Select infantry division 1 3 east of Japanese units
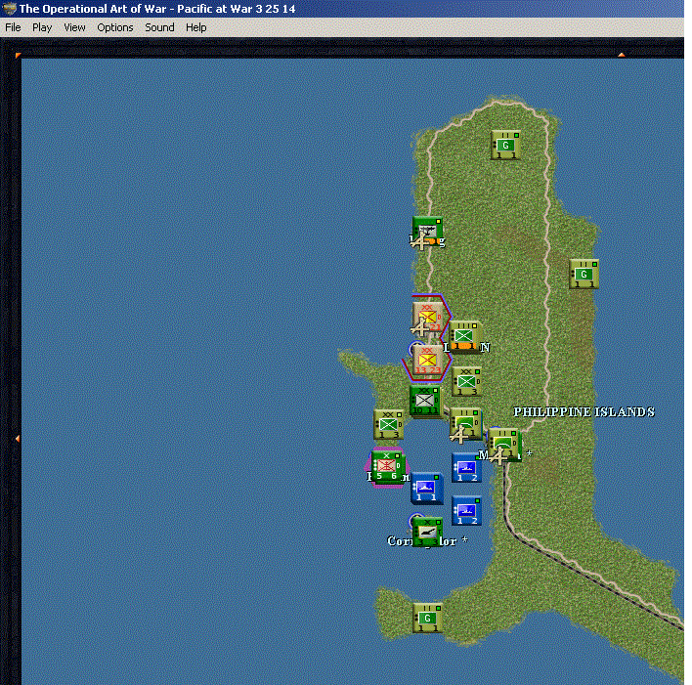 click(x=466, y=381)
